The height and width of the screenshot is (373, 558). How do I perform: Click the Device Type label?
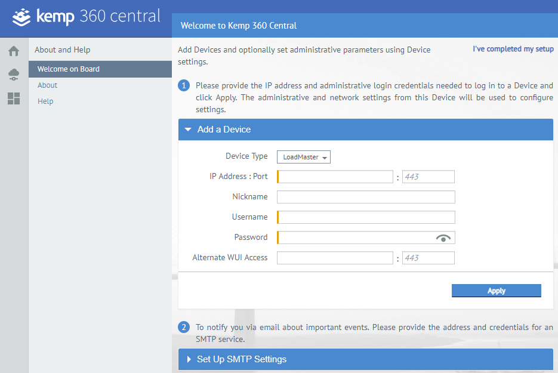[x=246, y=156]
